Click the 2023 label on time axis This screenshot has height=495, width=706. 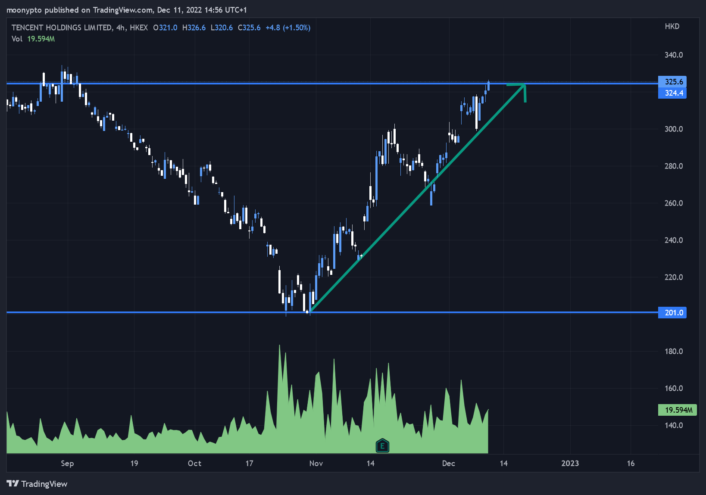(570, 464)
